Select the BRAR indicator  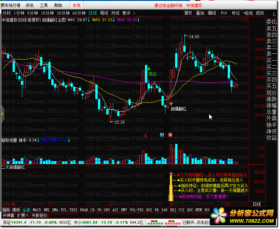(x=84, y=210)
